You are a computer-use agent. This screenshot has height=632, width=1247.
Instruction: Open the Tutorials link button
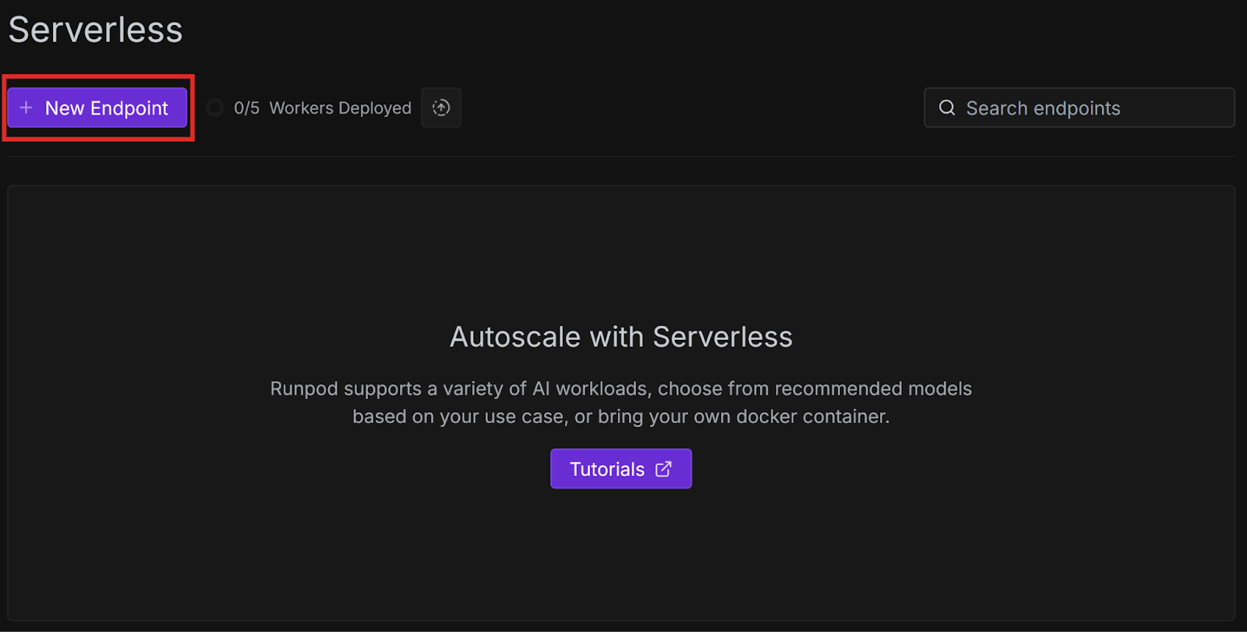621,468
